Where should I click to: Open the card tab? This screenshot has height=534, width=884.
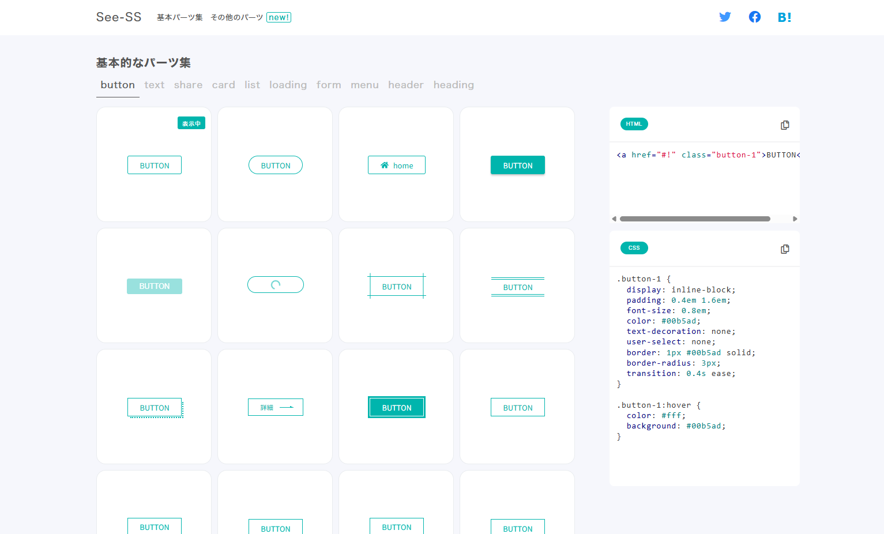[223, 85]
